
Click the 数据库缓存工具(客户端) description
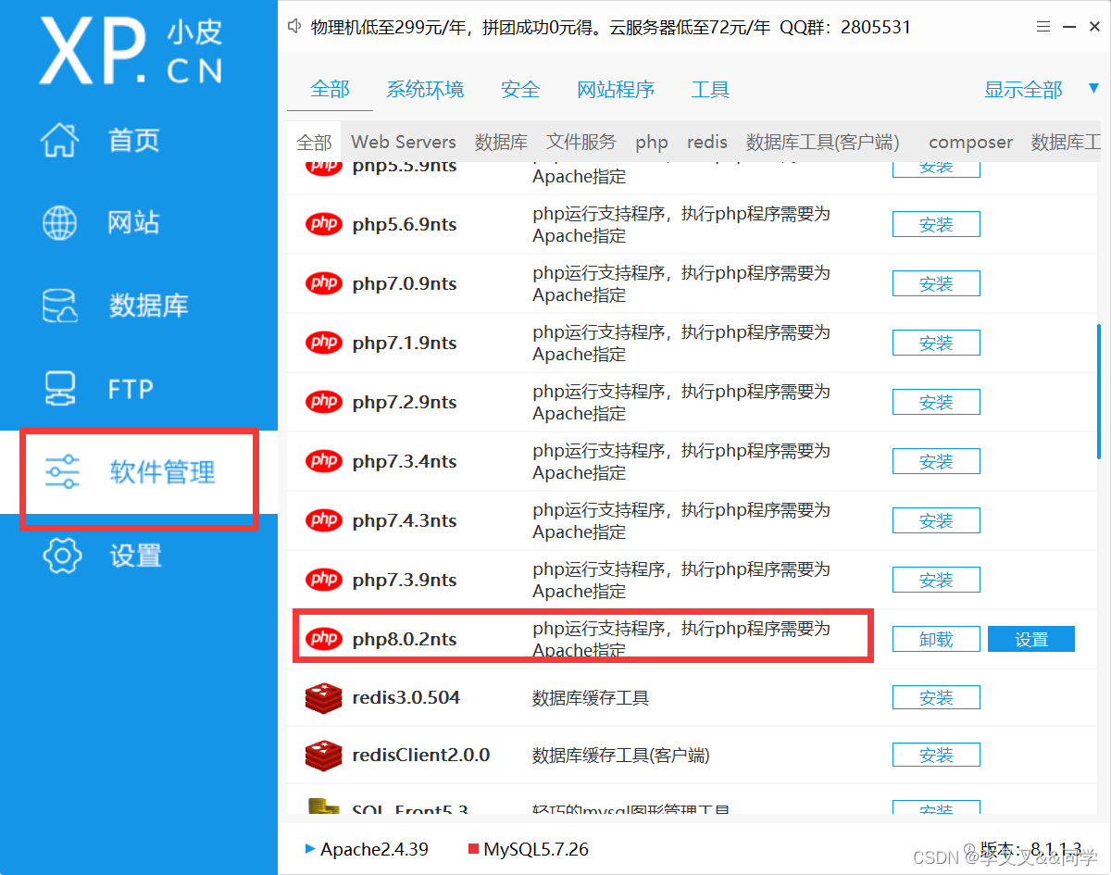coord(620,756)
